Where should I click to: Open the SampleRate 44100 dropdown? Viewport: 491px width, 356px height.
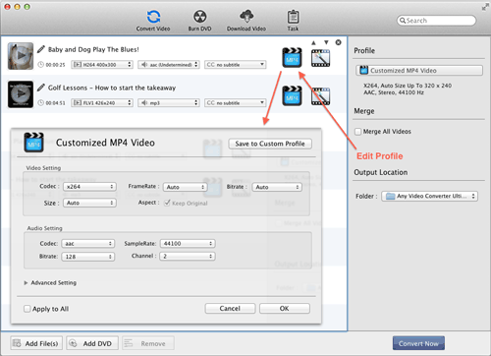[x=188, y=244]
